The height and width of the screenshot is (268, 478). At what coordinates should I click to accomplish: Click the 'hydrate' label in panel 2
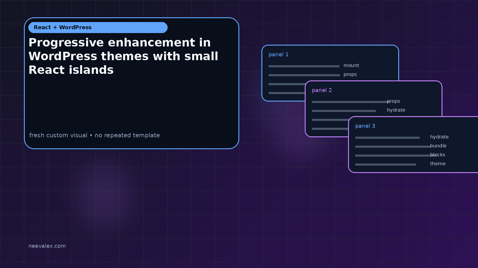(396, 110)
